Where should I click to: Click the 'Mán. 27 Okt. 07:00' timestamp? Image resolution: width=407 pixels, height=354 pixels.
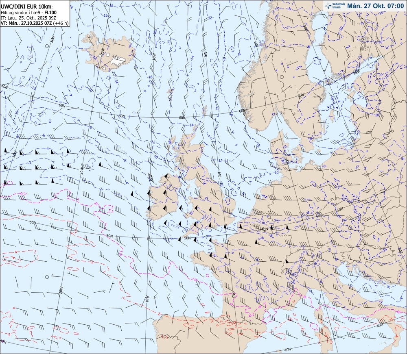(375, 6)
